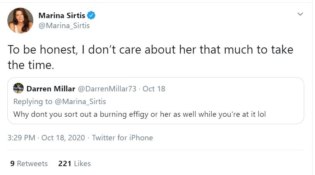Click the Marina Sirtis display name
Viewport: 315px width, 175px height.
[x=62, y=15]
